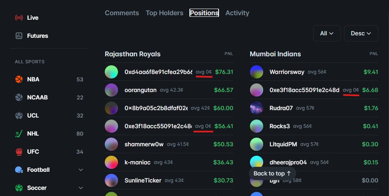
Task: Open shammerw0w username link
Action: [144, 144]
